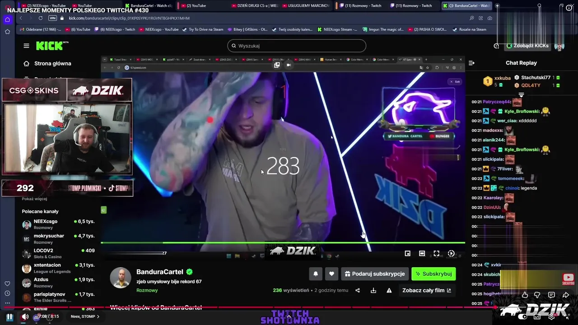Image resolution: width=578 pixels, height=325 pixels.
Task: Open LOCOV2 recommended channel
Action: 59,253
